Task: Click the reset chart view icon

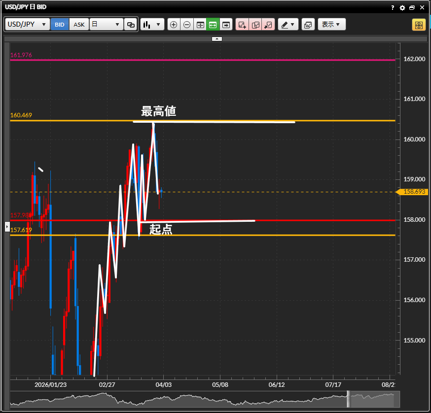Action: [200, 25]
